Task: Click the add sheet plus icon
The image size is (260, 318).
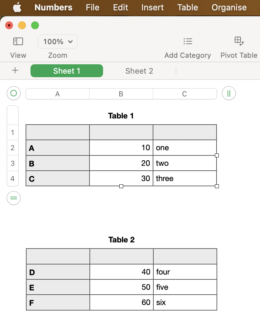Action: tap(15, 71)
